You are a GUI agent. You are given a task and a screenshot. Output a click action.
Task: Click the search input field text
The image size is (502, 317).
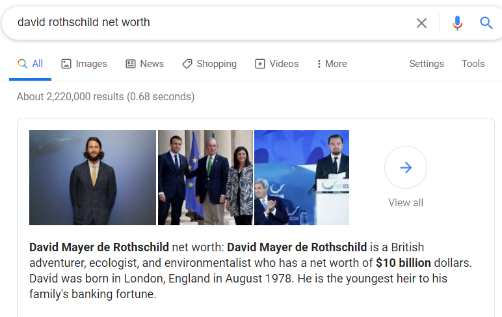tap(84, 22)
